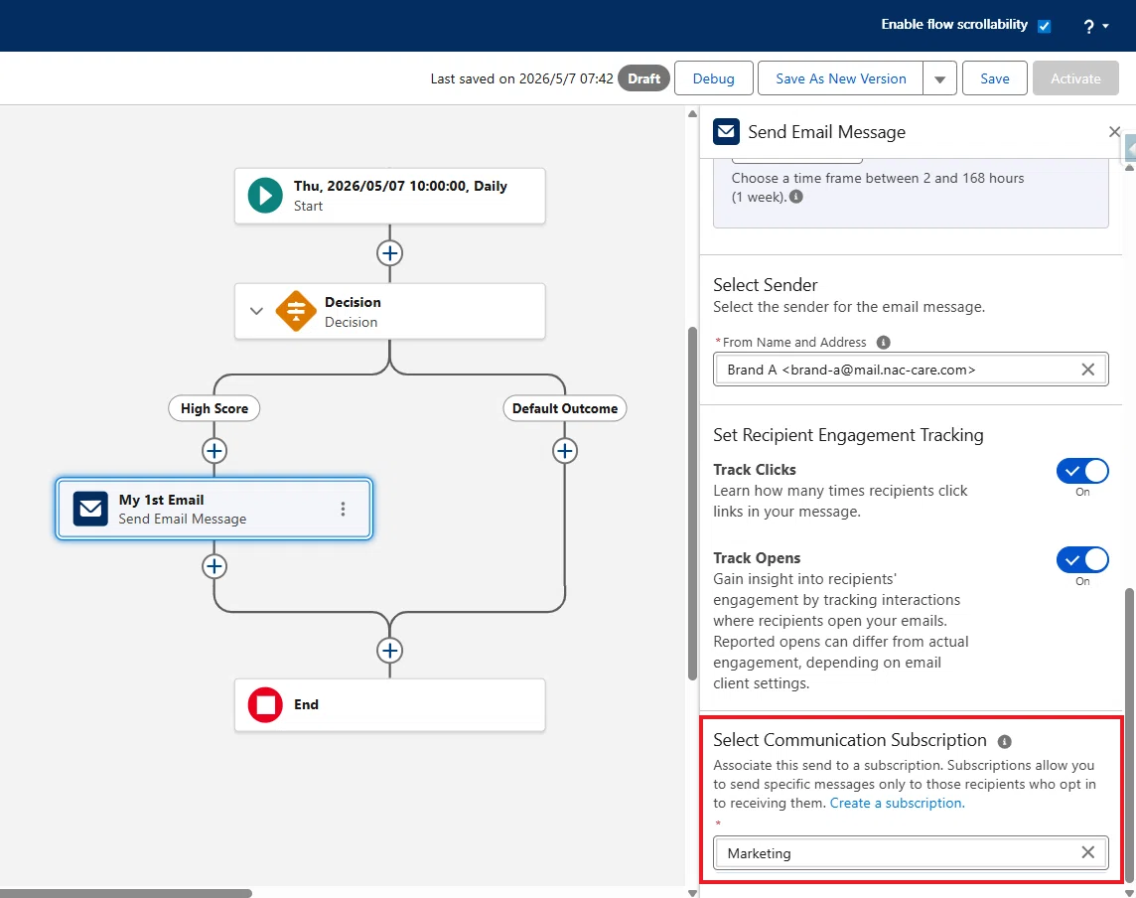Viewport: 1136px width, 898px height.
Task: Click the orange Decision element icon
Action: [x=296, y=311]
